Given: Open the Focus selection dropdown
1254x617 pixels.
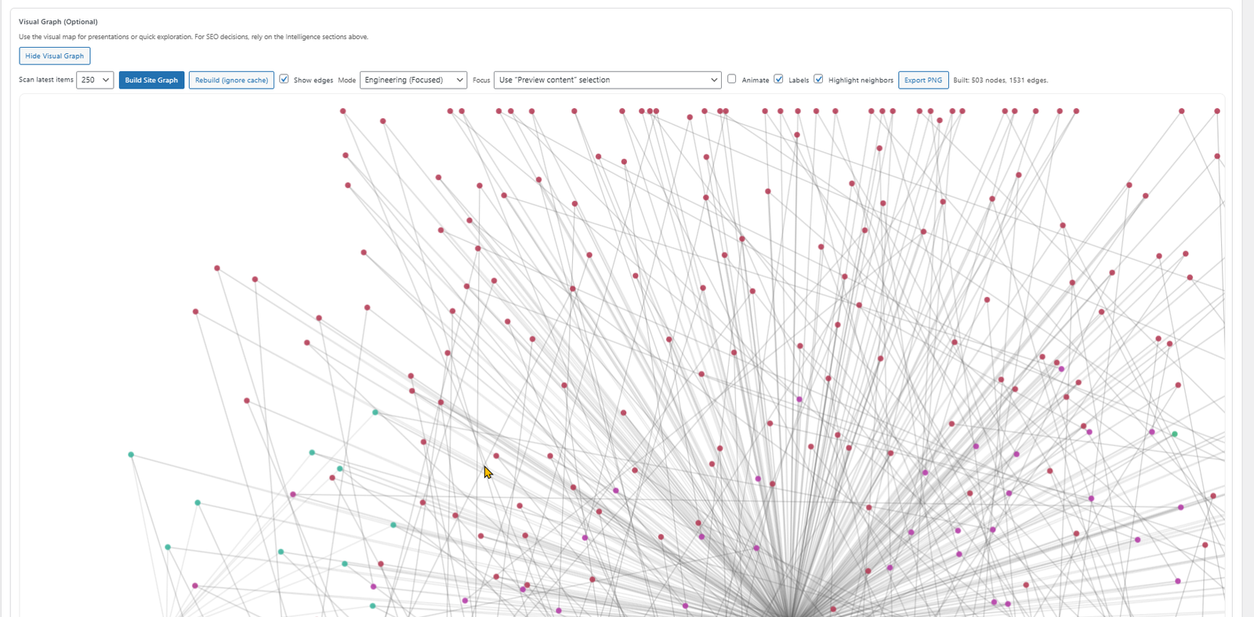Looking at the screenshot, I should (x=607, y=80).
